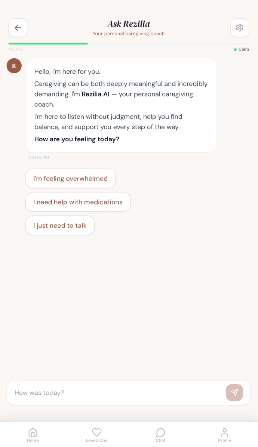Select "I need help with medications"
Viewport: 258px width, 447px height.
point(78,202)
